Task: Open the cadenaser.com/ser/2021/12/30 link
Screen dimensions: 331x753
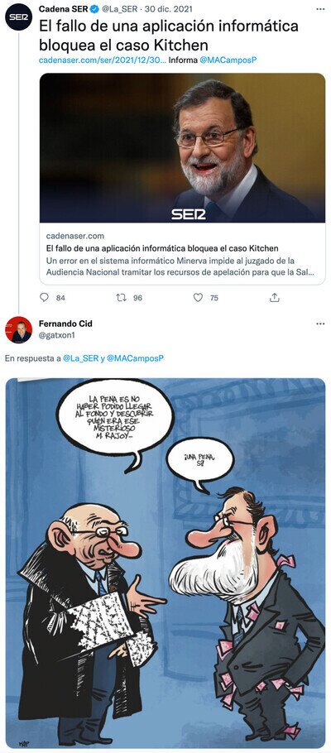Action: coord(103,60)
